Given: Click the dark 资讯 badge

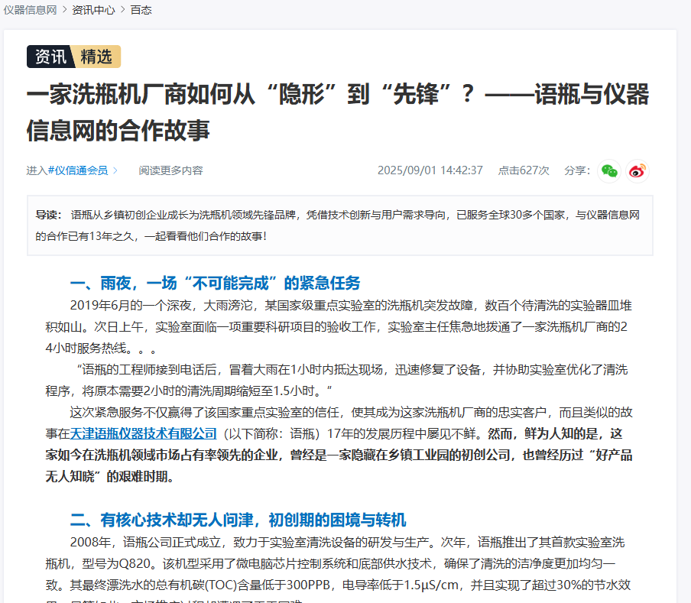Looking at the screenshot, I should pyautogui.click(x=50, y=57).
